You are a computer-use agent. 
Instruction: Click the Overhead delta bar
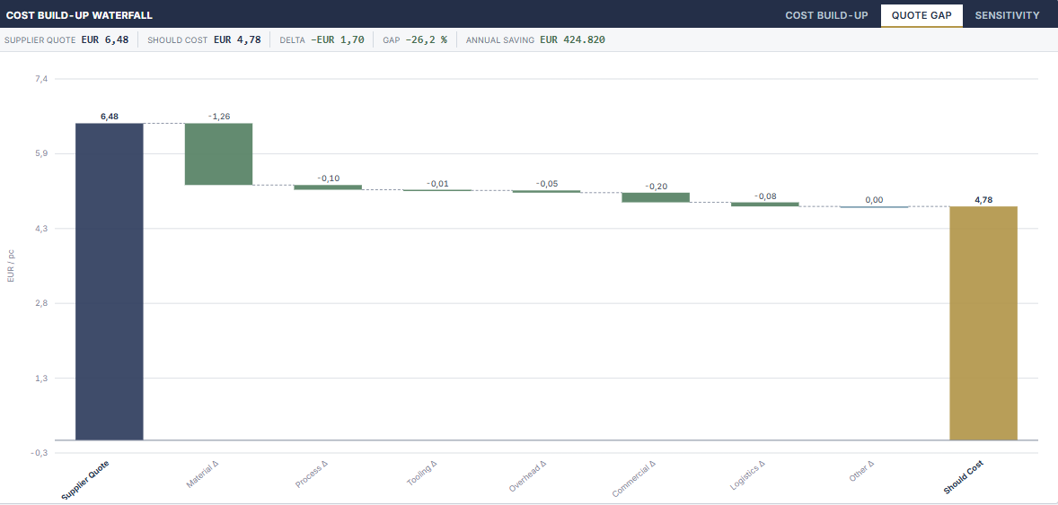[547, 191]
